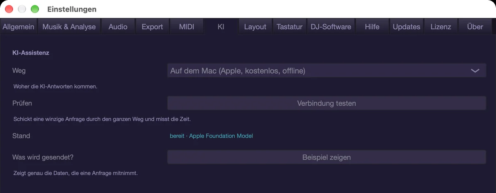The width and height of the screenshot is (496, 193).
Task: Open the Audio tab
Action: (x=118, y=26)
